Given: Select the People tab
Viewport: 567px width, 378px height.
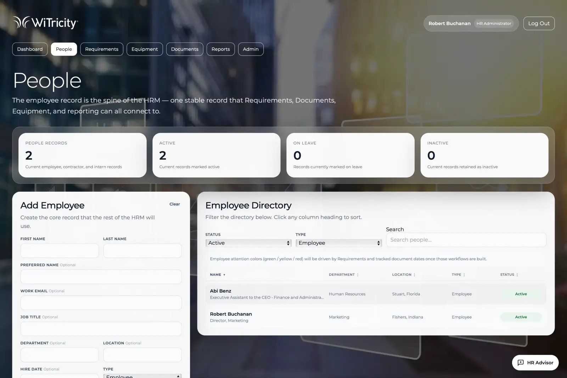Looking at the screenshot, I should click(x=64, y=49).
